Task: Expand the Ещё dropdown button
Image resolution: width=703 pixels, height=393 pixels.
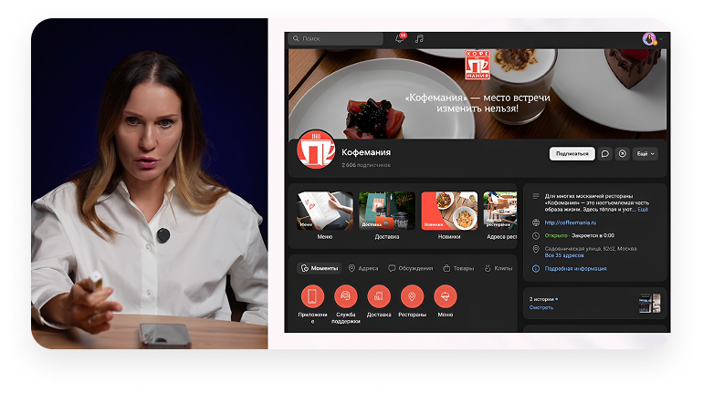Action: [645, 153]
